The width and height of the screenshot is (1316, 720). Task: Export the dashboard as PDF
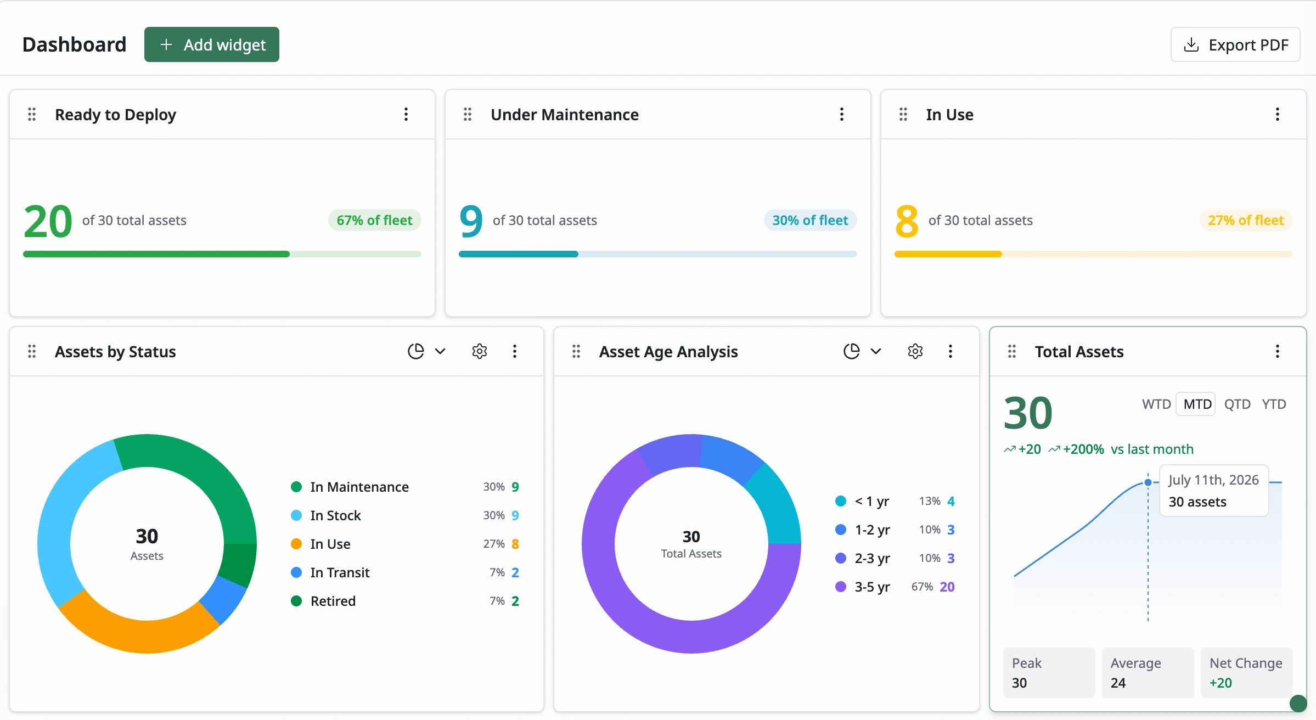[x=1235, y=44]
